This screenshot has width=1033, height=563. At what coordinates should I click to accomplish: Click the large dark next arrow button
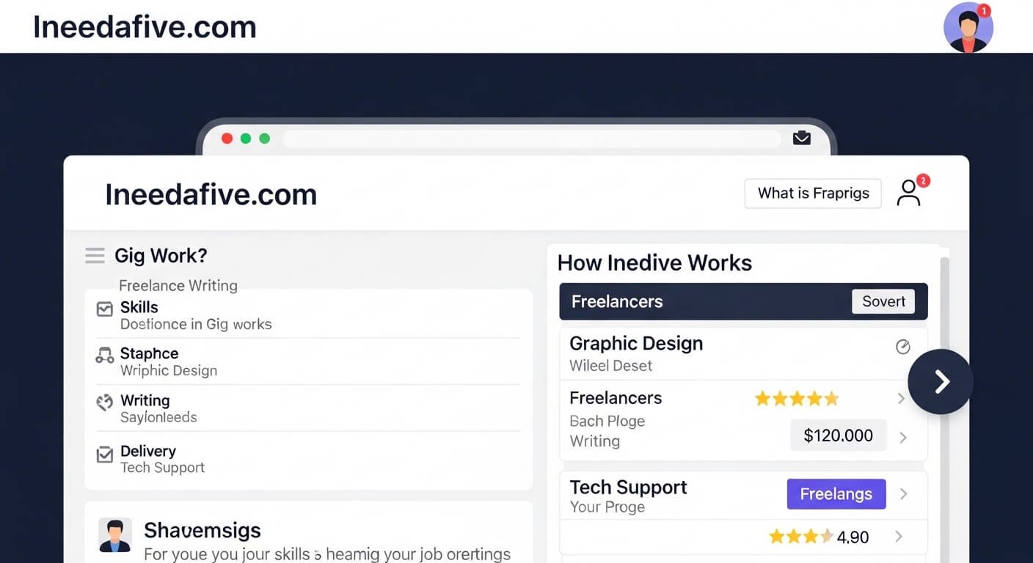940,381
